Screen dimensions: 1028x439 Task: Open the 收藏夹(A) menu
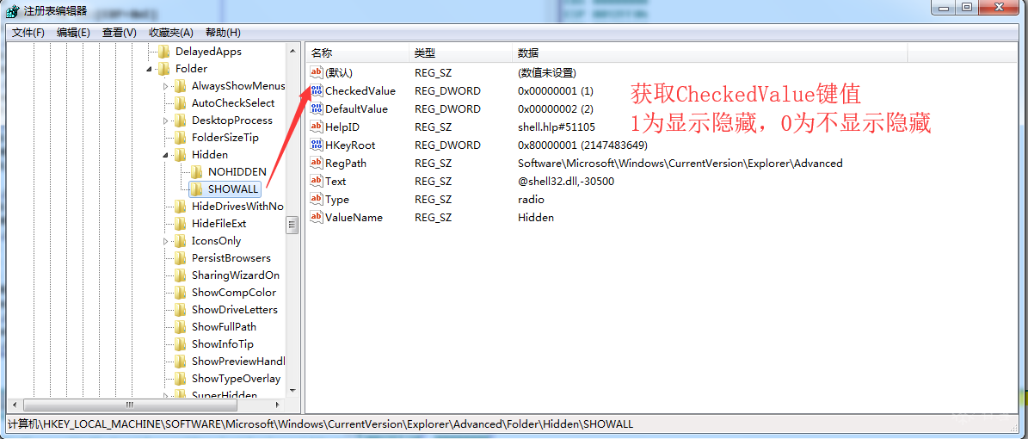point(171,33)
